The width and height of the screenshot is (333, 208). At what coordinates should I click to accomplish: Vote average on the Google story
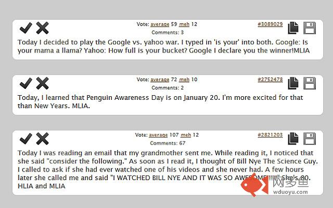160,24
